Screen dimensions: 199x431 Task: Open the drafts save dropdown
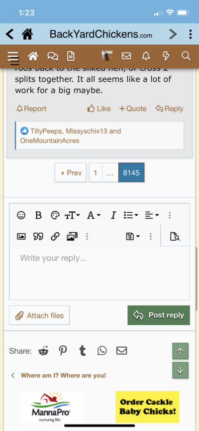pos(133,236)
